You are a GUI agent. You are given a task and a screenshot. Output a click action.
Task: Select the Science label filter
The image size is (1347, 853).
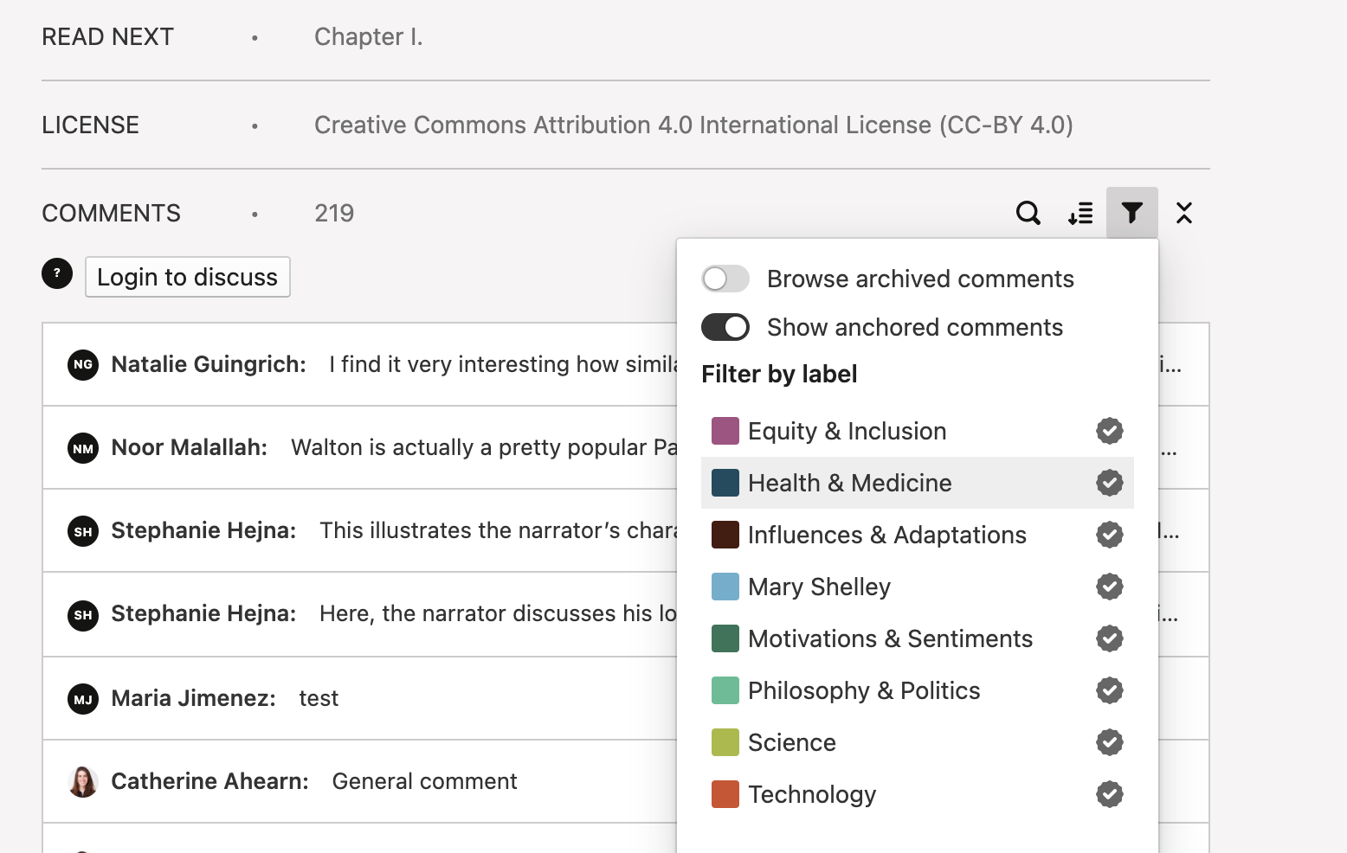click(918, 742)
